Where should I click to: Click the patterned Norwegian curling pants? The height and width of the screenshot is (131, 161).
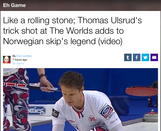pyautogui.click(x=15, y=100)
